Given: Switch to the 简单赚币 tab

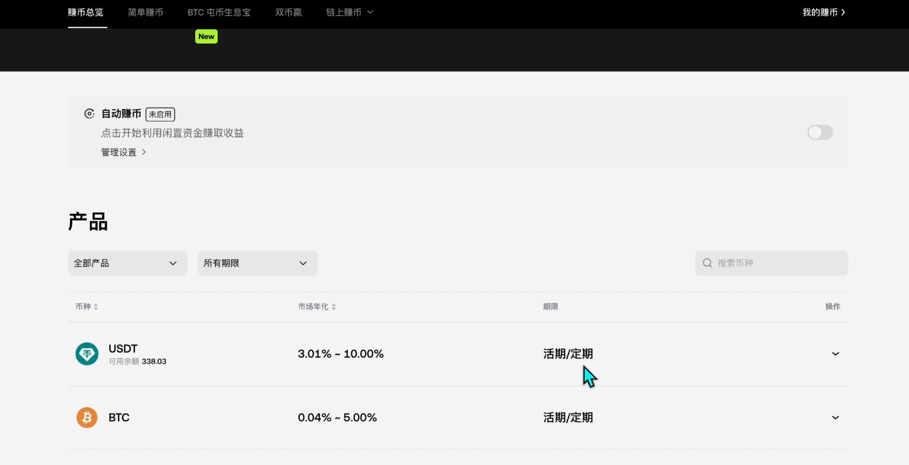Looking at the screenshot, I should tap(145, 12).
